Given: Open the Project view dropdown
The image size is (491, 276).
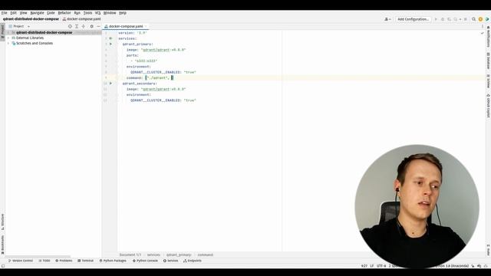Looking at the screenshot, I should [x=19, y=26].
